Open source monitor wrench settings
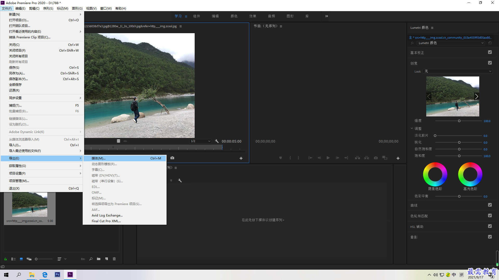 point(217,141)
